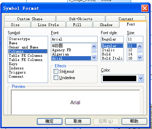Select Bold Italic font style
The height and width of the screenshot is (129, 152).
click(112, 58)
